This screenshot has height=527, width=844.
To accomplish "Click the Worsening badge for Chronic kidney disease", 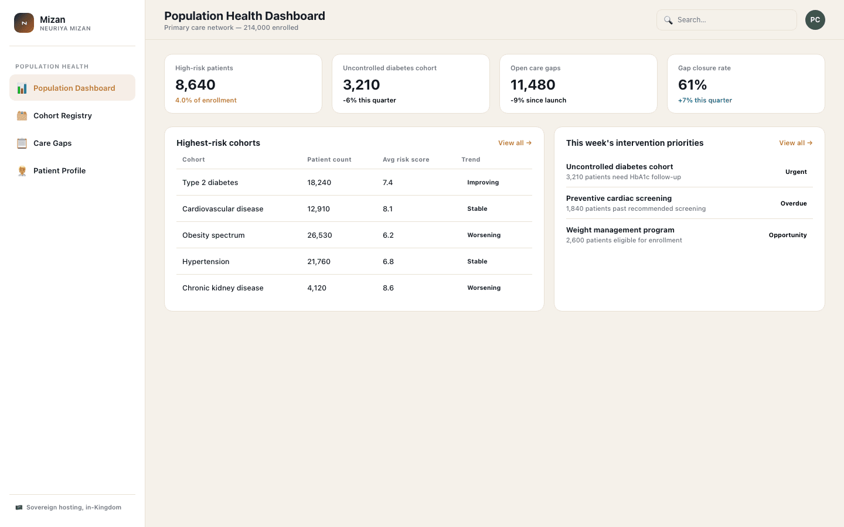I will coord(484,288).
